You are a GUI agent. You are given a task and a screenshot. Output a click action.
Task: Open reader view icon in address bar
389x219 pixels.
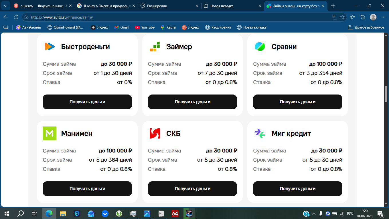coord(334,17)
